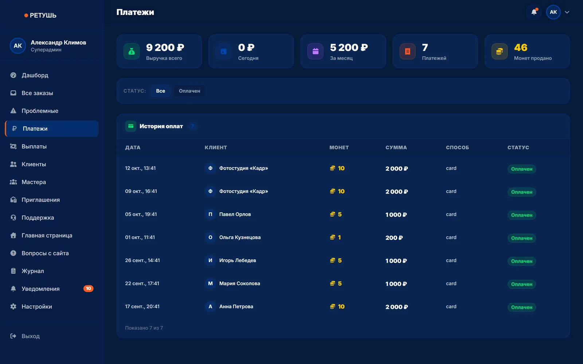The width and height of the screenshot is (583, 364).
Task: Open Настройки gear icon
Action: click(x=13, y=306)
